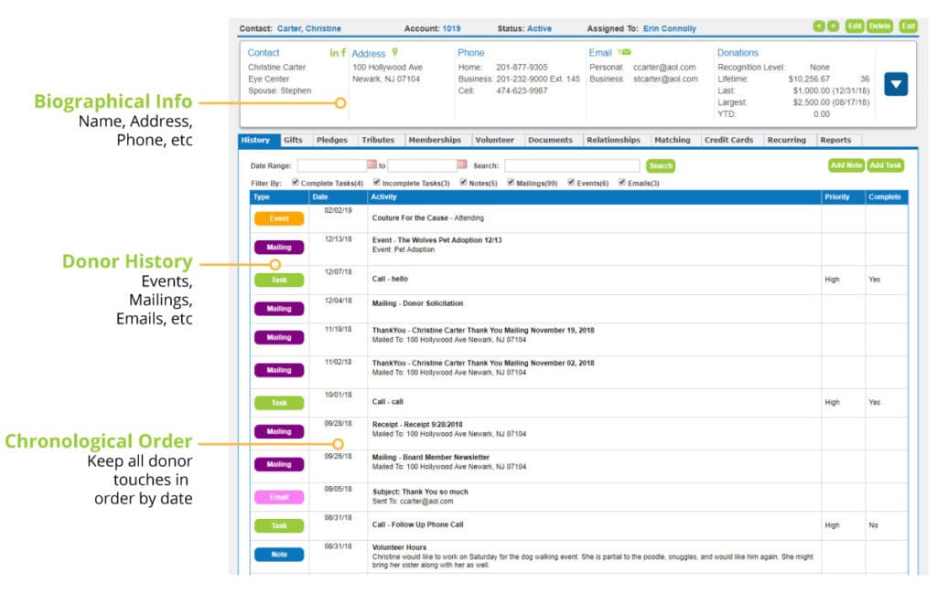937x593 pixels.
Task: Click the green map pin beside Address
Action: point(394,53)
